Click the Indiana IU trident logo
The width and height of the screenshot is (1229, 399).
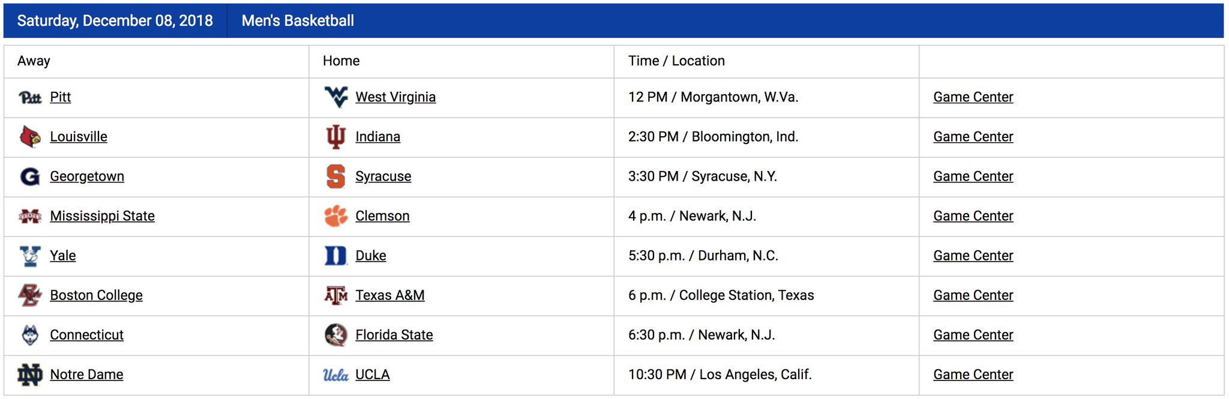(x=335, y=137)
